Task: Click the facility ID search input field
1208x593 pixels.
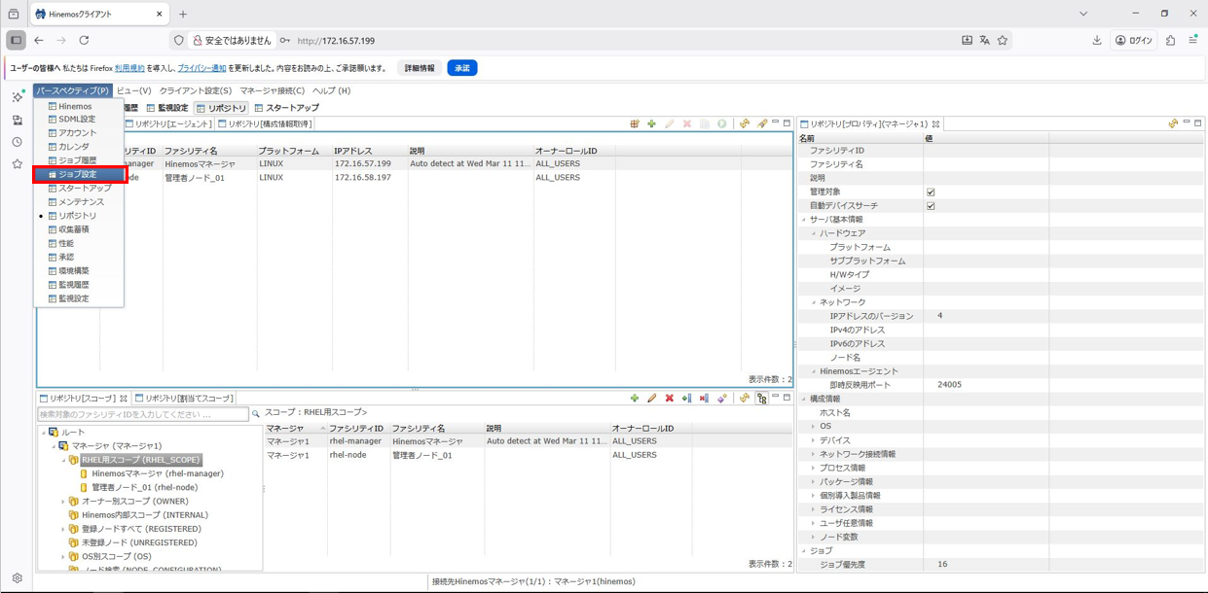Action: (x=143, y=414)
